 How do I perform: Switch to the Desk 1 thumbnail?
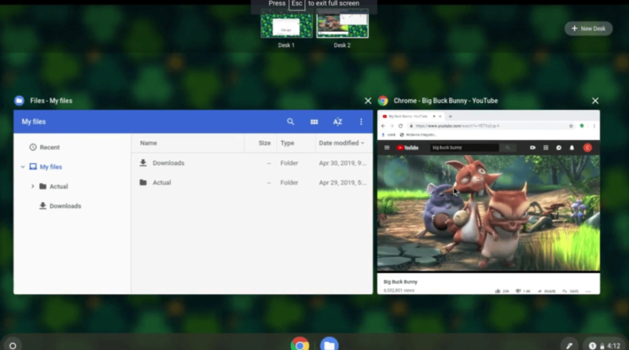[x=286, y=24]
